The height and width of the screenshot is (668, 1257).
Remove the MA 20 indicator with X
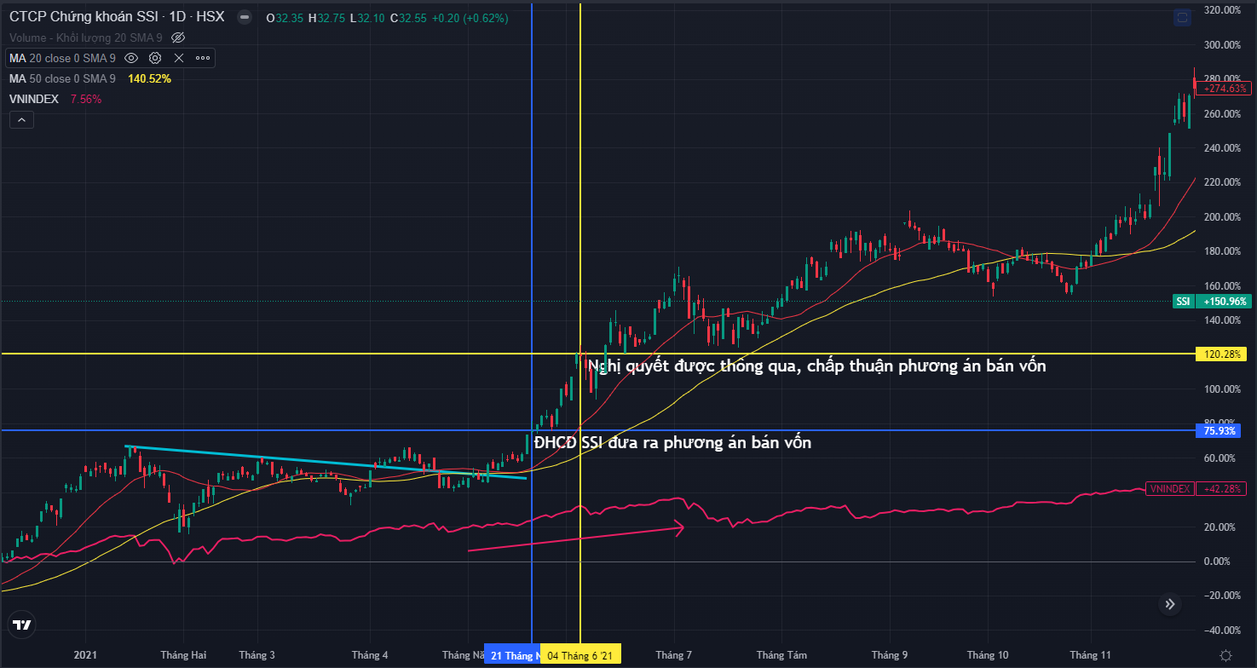179,58
